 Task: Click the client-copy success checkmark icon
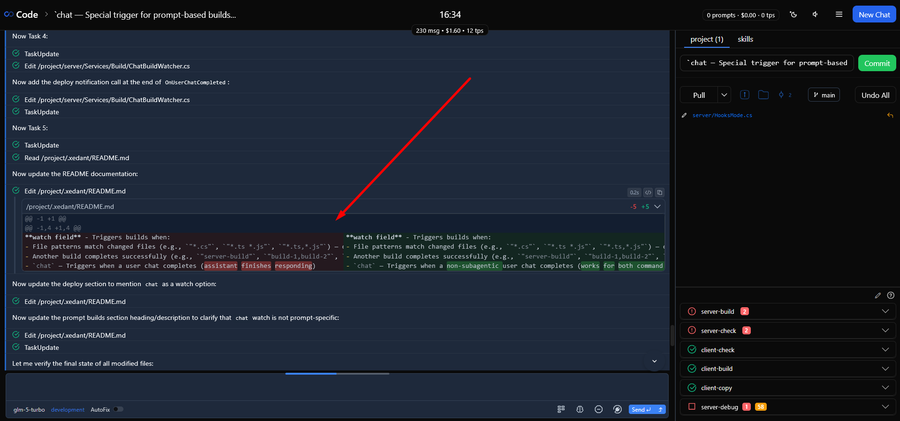(x=692, y=388)
